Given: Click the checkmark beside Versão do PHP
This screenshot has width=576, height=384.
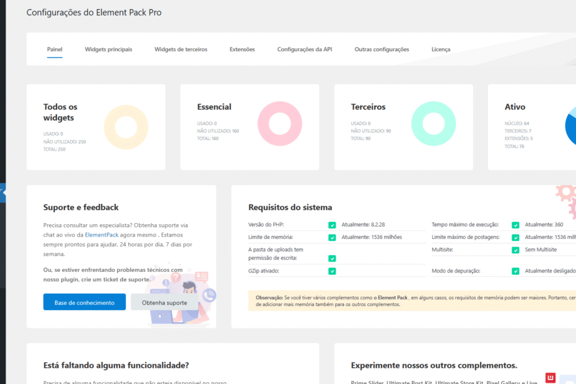Looking at the screenshot, I should point(332,225).
